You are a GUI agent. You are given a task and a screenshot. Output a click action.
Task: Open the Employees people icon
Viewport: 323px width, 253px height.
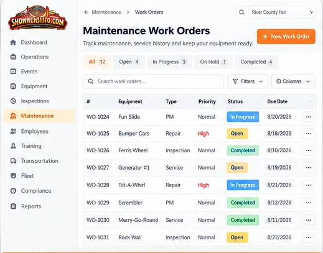[13, 131]
